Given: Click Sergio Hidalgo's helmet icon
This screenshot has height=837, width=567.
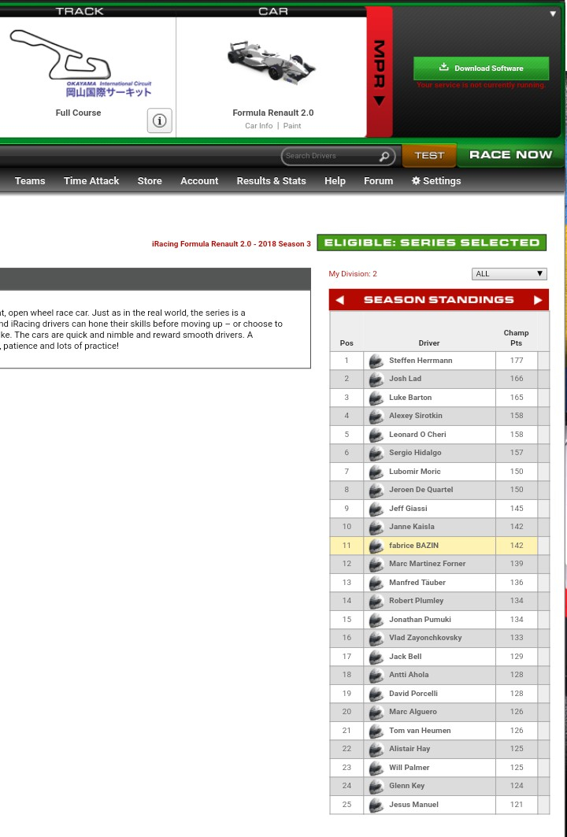Looking at the screenshot, I should [x=376, y=453].
